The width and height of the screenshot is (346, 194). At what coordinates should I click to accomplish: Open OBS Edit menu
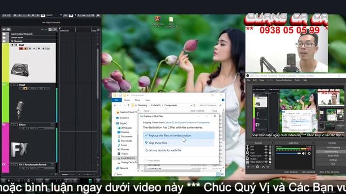click(255, 80)
